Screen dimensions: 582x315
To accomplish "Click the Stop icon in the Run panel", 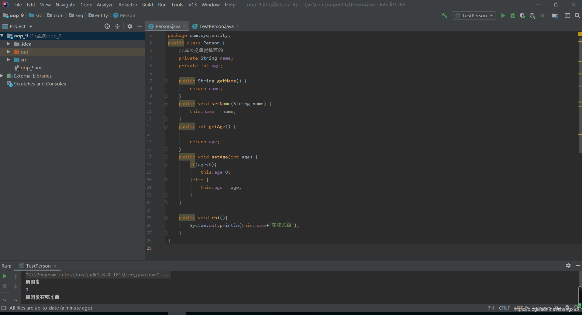I will (5, 286).
